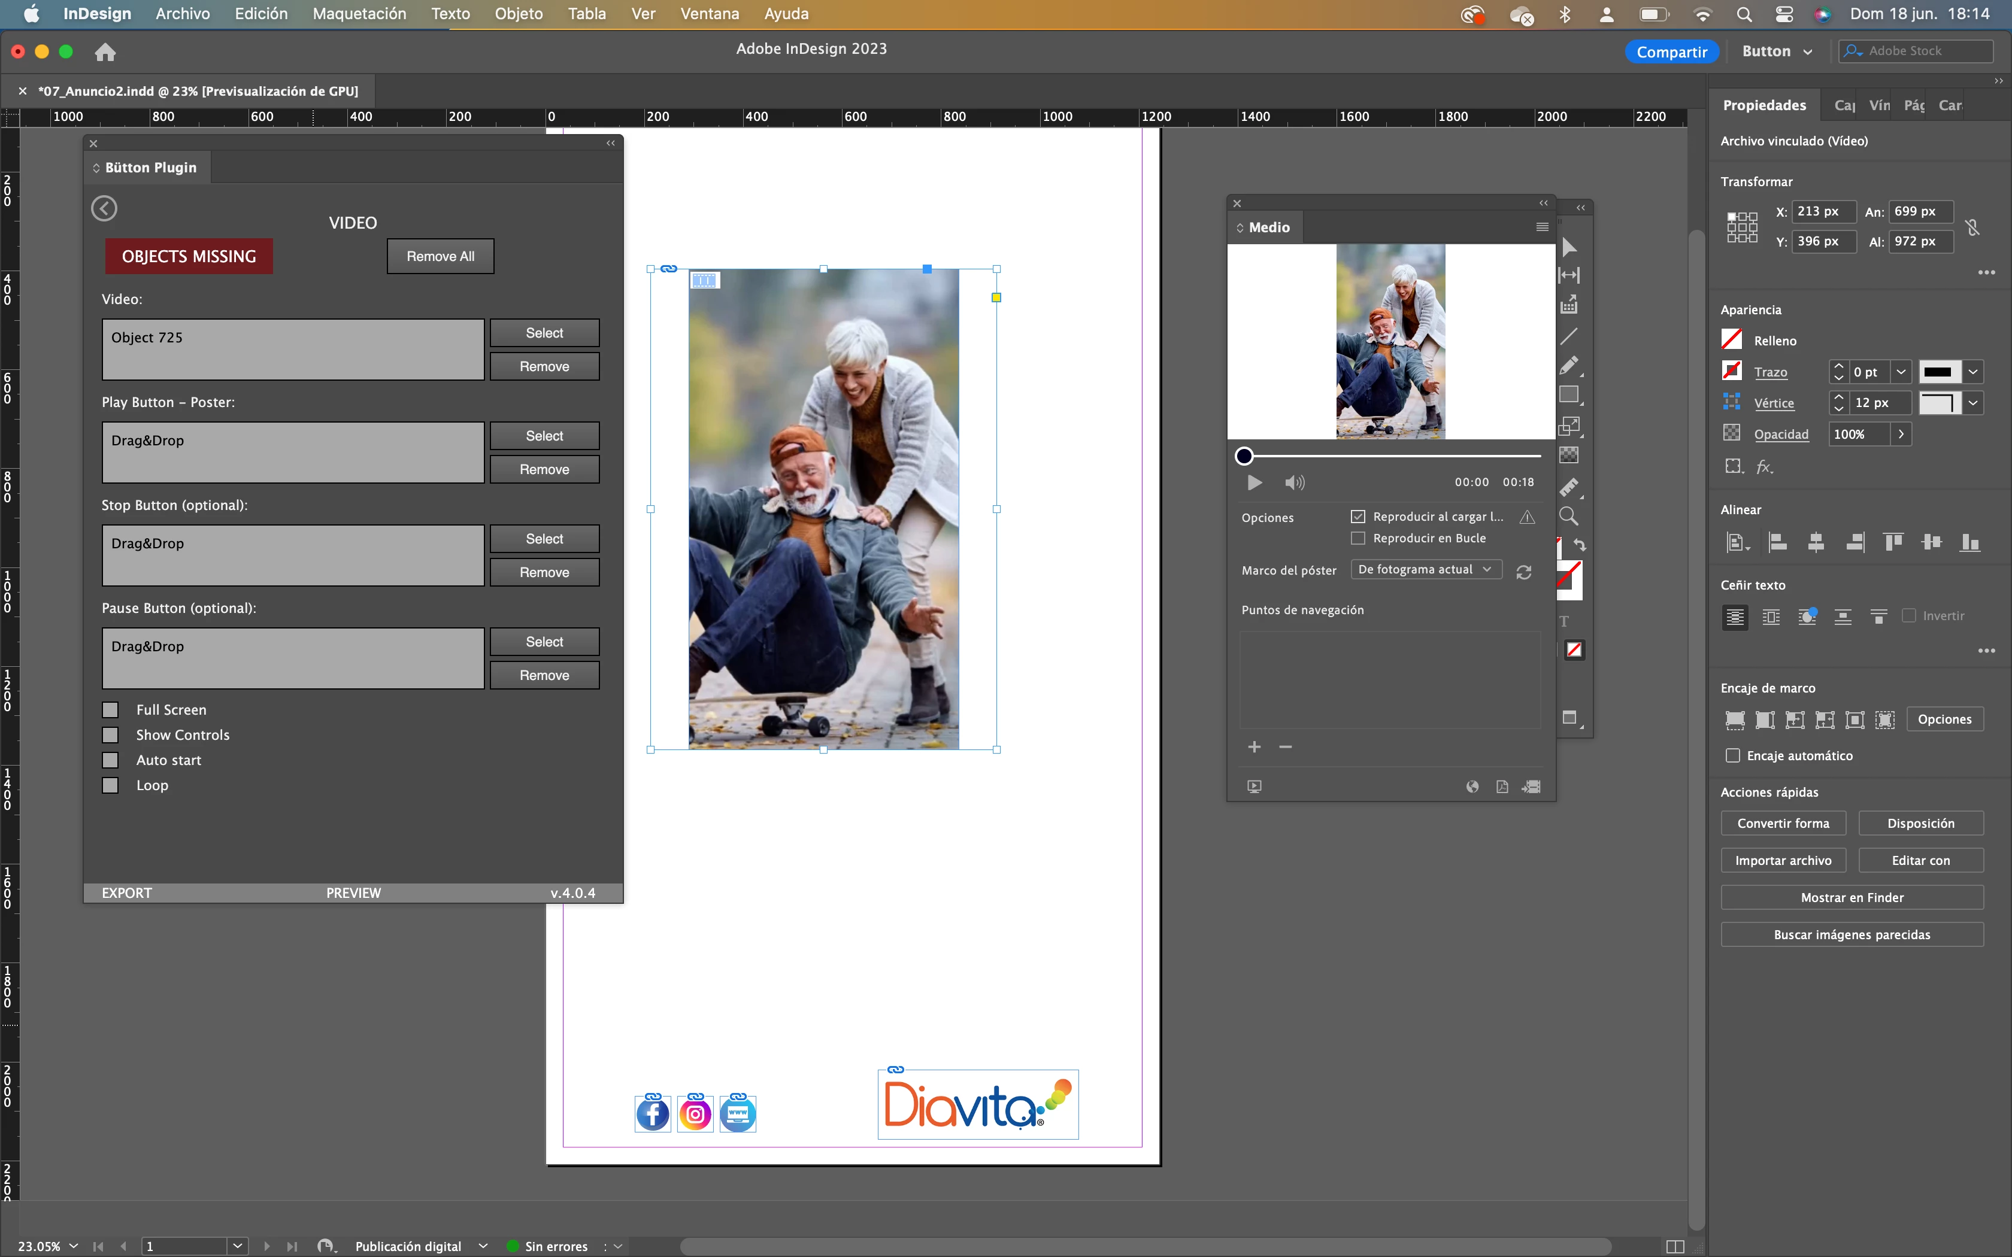The image size is (2012, 1257).
Task: Expand the Button workspace dropdown
Action: pyautogui.click(x=1777, y=51)
